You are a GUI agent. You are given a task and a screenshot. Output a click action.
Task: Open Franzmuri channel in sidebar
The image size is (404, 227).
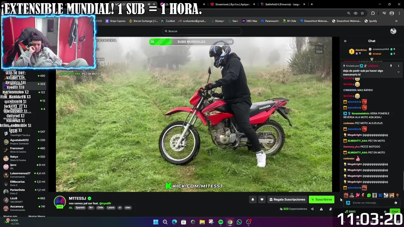tap(24, 150)
